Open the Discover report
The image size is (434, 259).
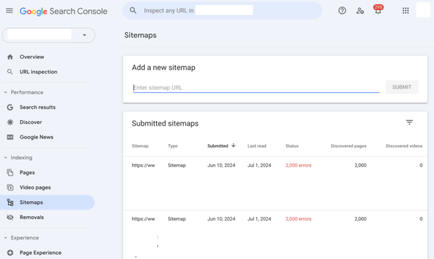(31, 122)
